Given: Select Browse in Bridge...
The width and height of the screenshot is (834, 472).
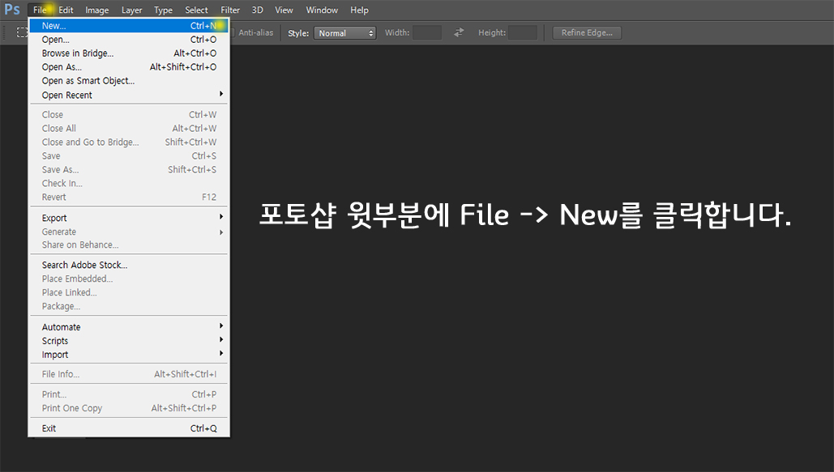Looking at the screenshot, I should pyautogui.click(x=129, y=53).
